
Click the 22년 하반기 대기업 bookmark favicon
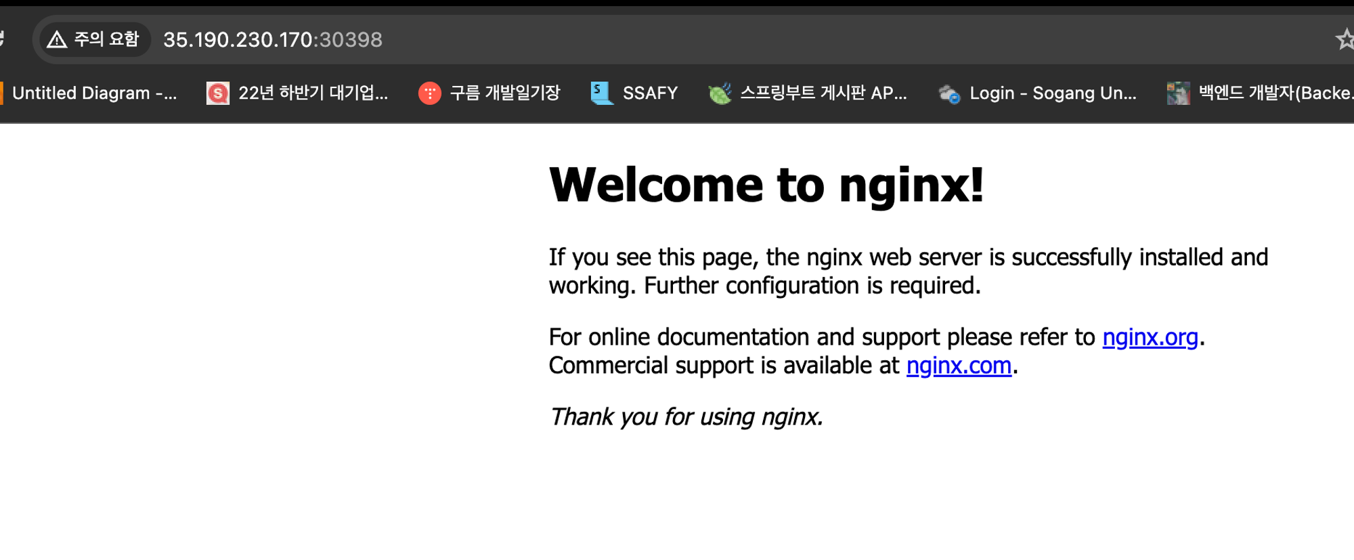218,93
